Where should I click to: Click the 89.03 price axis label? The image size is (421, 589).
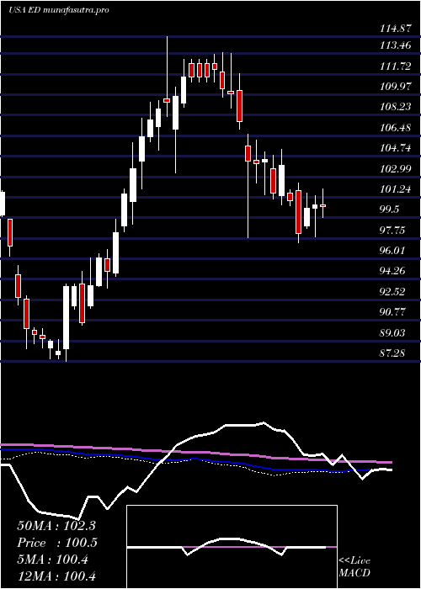tap(392, 333)
